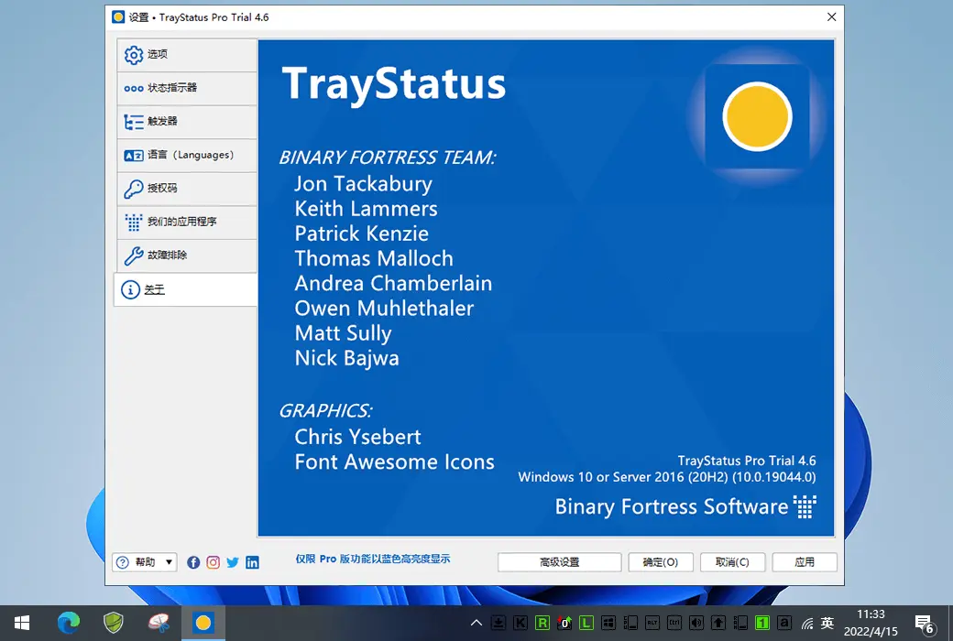Click 'Jon Tackabury' in team list
953x641 pixels.
point(364,183)
